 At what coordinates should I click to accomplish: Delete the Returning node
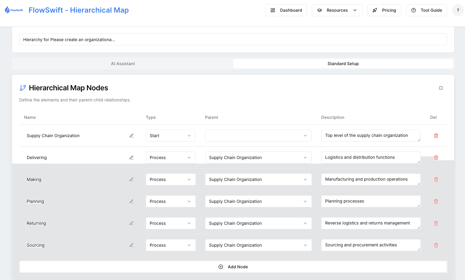coord(436,223)
